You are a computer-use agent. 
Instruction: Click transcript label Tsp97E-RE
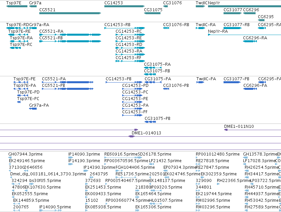(x=19, y=31)
